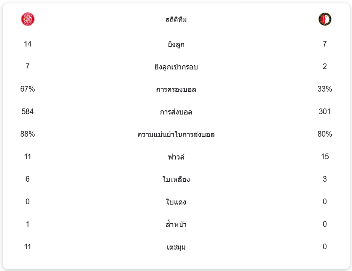Select the สถิติทีม header title
Screen dimensions: 352x271
[x=176, y=20]
